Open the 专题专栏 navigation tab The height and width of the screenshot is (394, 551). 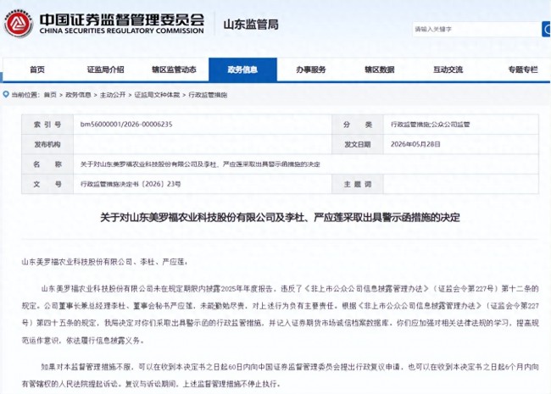pos(523,69)
